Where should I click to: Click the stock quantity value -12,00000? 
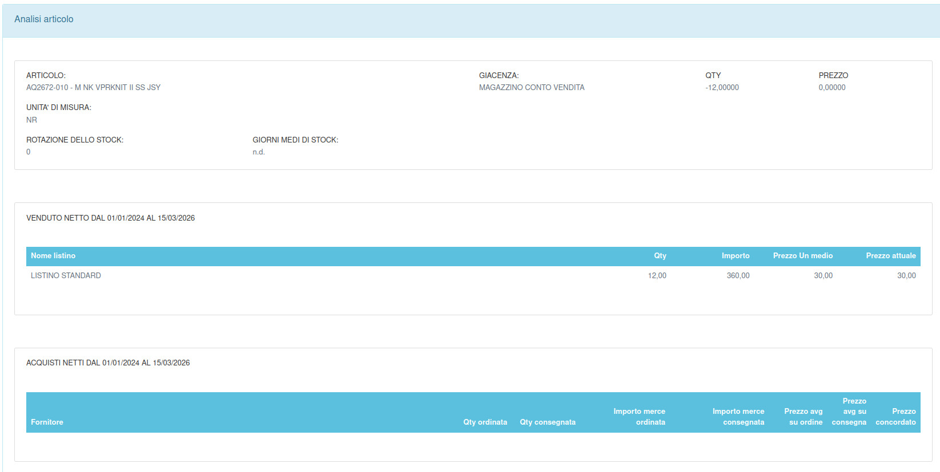[x=722, y=88]
